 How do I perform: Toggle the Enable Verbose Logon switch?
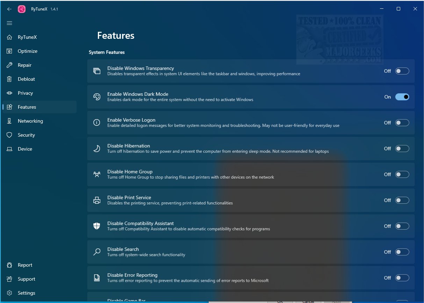pos(402,123)
